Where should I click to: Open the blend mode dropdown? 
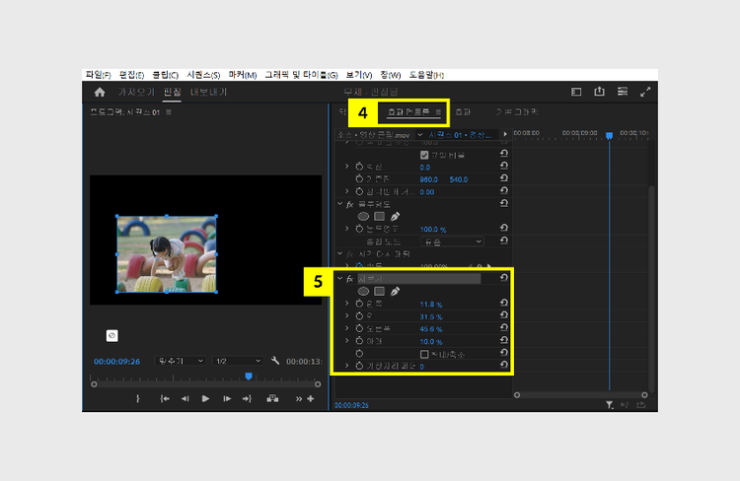[452, 241]
